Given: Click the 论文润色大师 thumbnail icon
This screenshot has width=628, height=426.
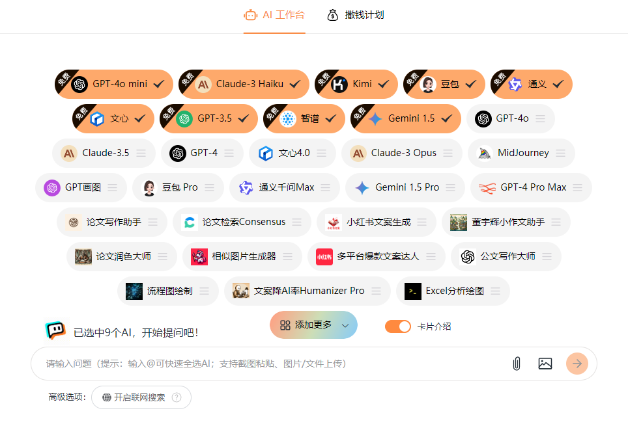Looking at the screenshot, I should (83, 256).
